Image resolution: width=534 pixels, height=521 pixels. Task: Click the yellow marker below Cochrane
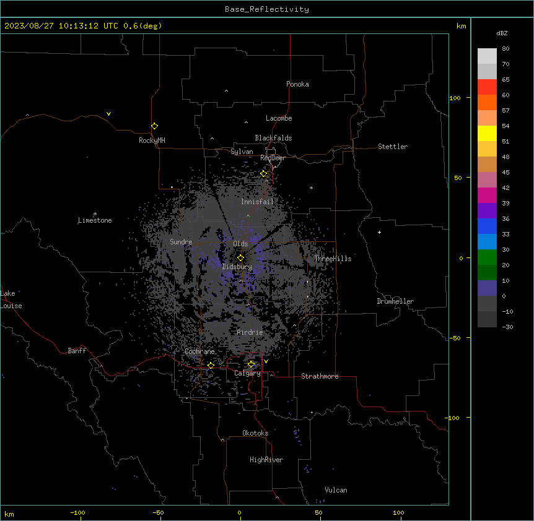tap(211, 365)
